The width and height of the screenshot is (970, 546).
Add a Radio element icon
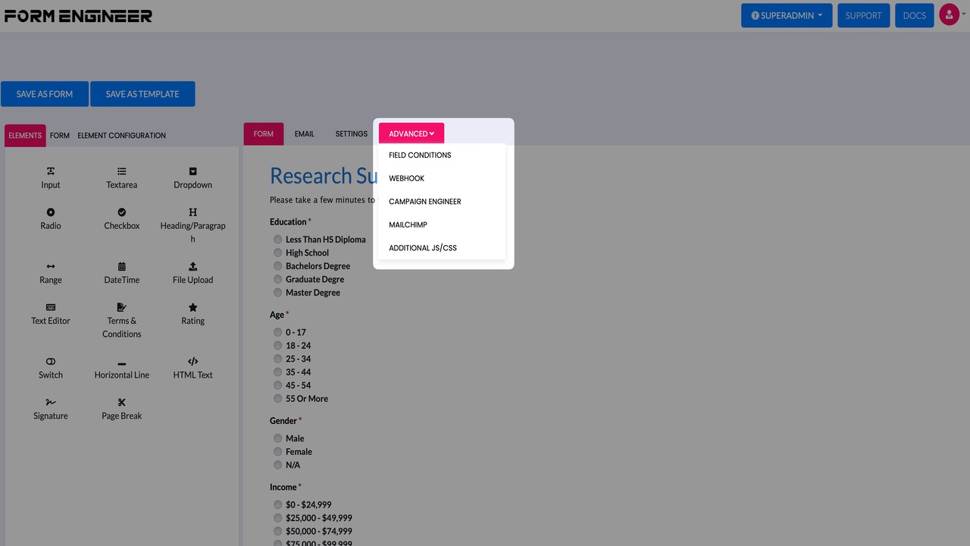[x=51, y=212]
